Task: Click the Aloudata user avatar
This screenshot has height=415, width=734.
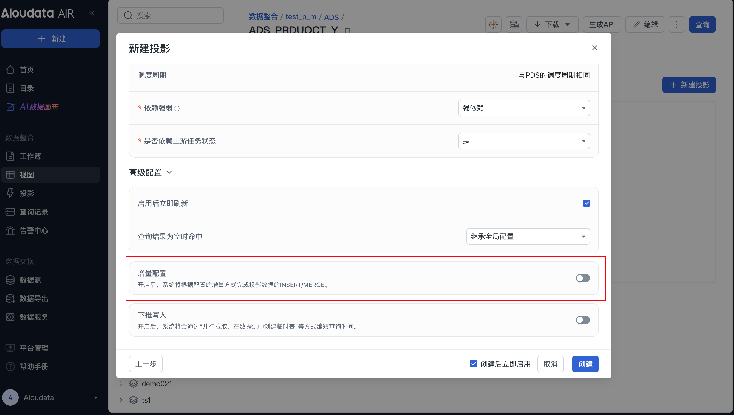Action: (10, 397)
